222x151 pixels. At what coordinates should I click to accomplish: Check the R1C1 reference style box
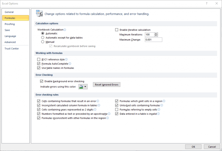pos(39,59)
